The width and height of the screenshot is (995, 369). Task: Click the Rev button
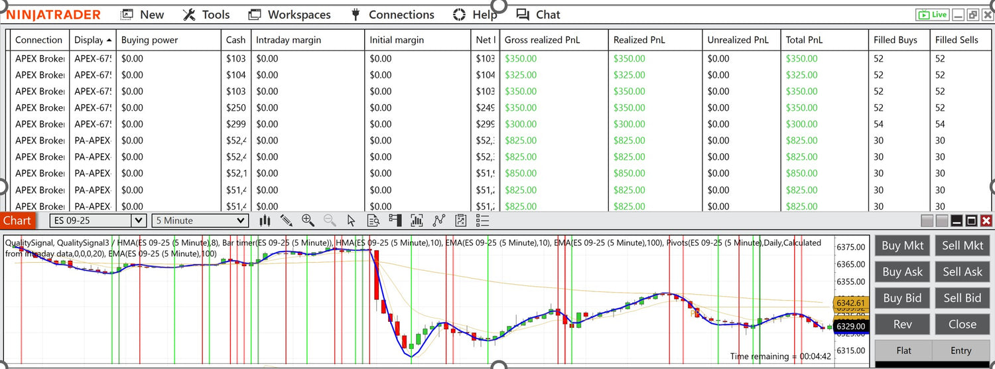click(x=902, y=325)
